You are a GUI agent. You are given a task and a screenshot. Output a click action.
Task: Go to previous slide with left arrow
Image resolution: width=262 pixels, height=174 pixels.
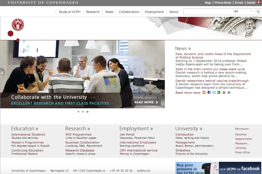pos(2,73)
